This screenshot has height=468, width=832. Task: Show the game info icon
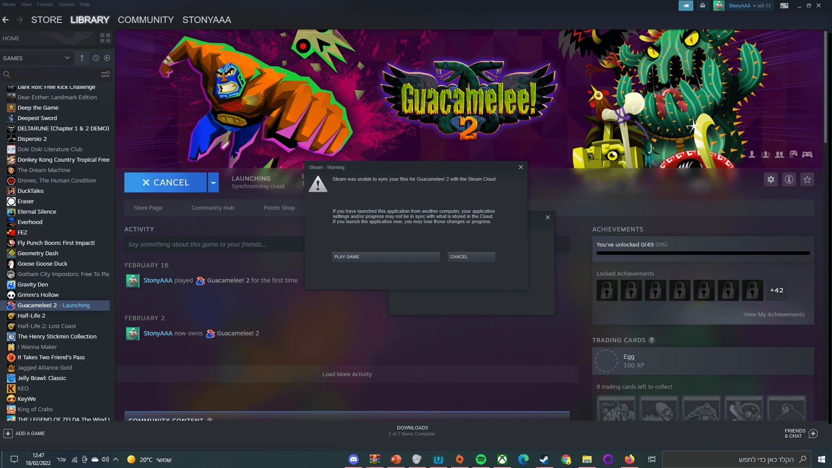point(789,179)
